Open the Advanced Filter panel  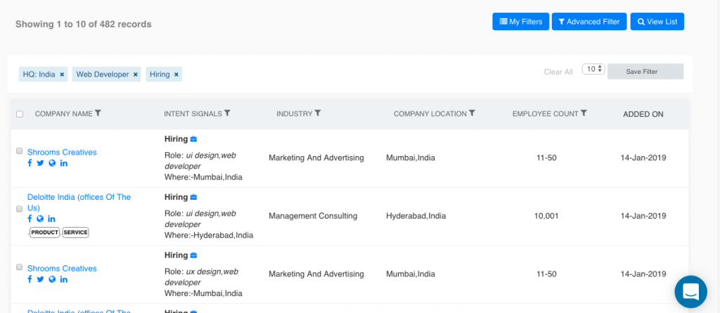pyautogui.click(x=589, y=22)
